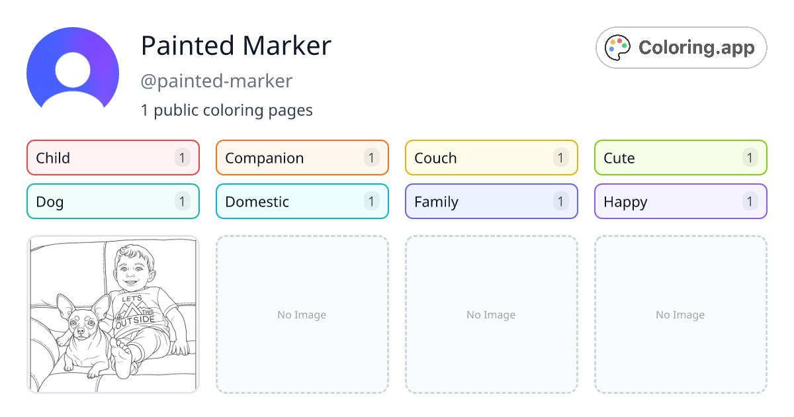Click the 1 public coloring pages text
This screenshot has width=794, height=417.
tap(227, 110)
